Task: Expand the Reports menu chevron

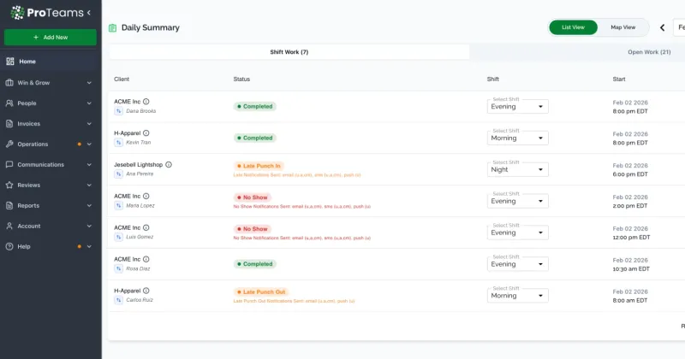Action: 89,205
